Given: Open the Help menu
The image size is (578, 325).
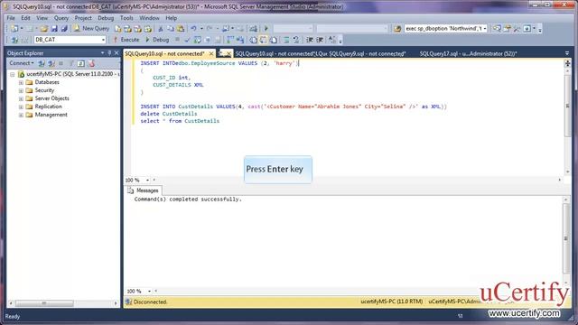Looking at the screenshot, I should (171, 18).
